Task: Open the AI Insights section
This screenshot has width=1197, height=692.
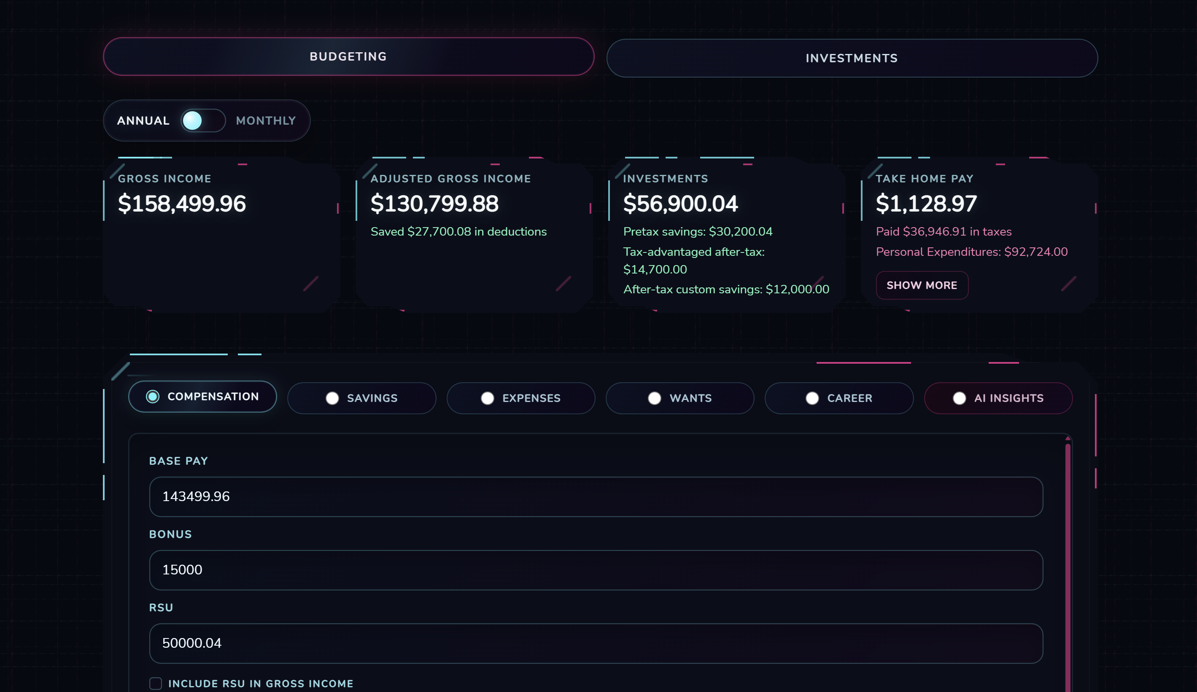Action: tap(998, 398)
